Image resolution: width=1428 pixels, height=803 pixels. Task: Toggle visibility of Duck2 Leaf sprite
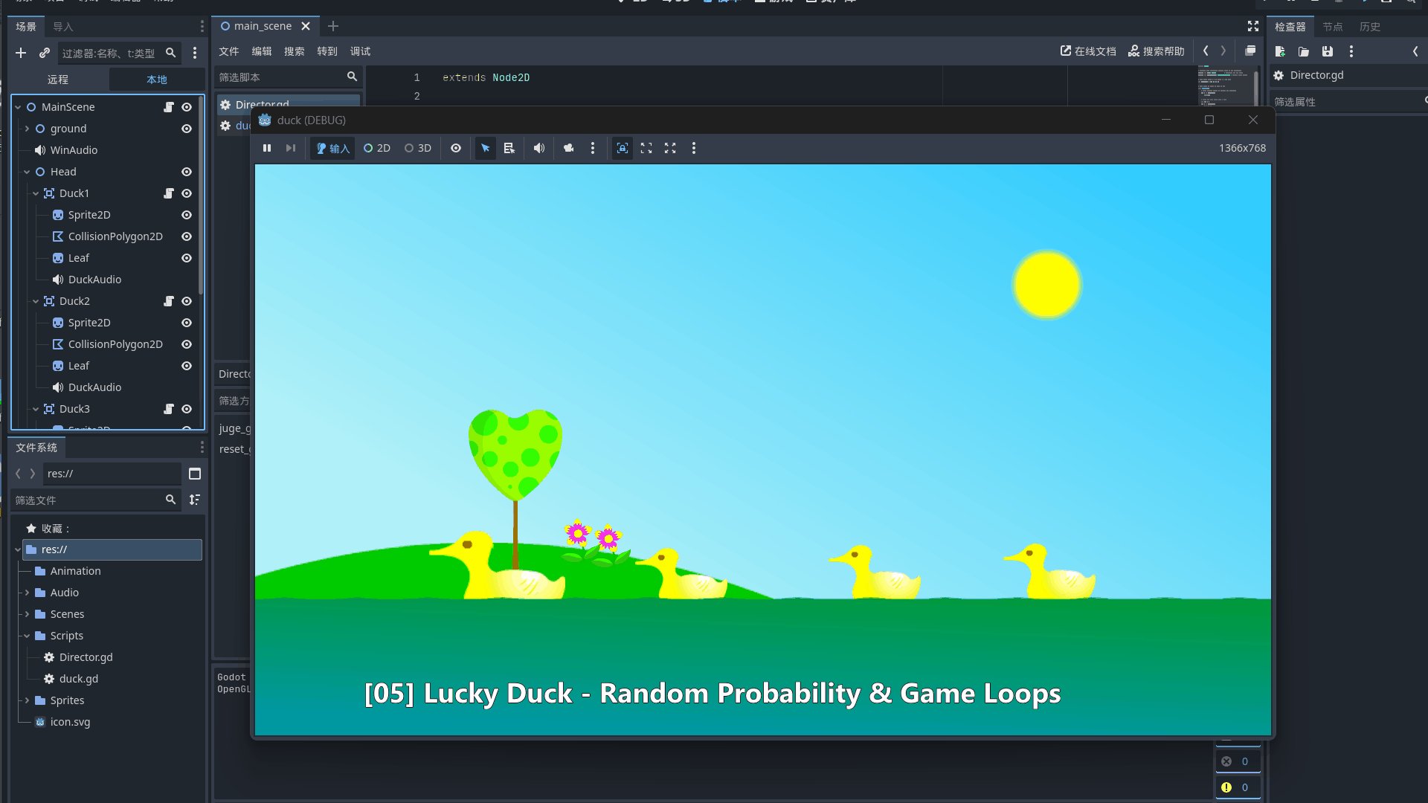(x=187, y=366)
